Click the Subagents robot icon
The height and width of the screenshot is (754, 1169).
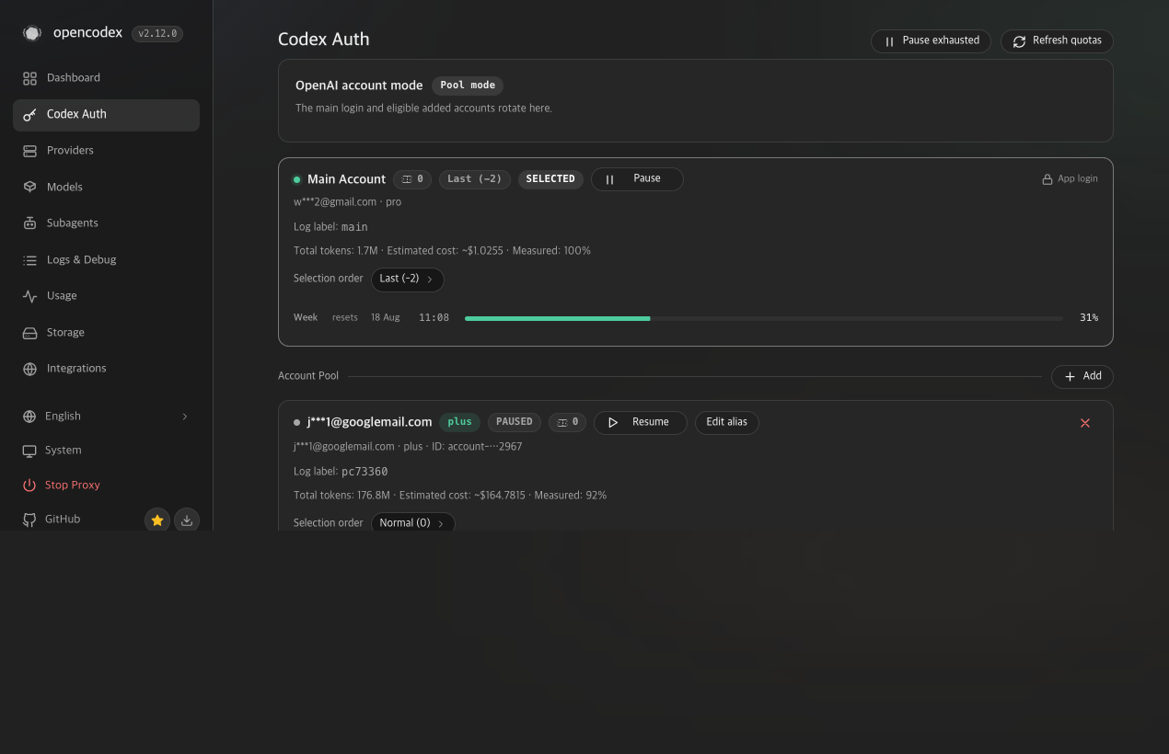tap(29, 223)
